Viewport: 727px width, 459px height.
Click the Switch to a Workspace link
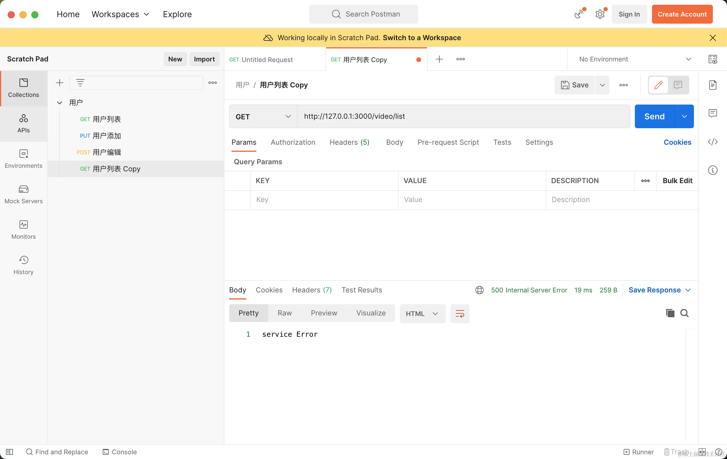pyautogui.click(x=421, y=38)
